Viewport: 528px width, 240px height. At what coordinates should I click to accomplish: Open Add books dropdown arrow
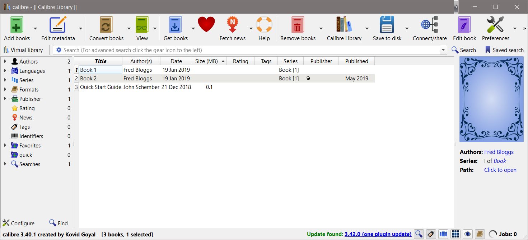coord(35,28)
